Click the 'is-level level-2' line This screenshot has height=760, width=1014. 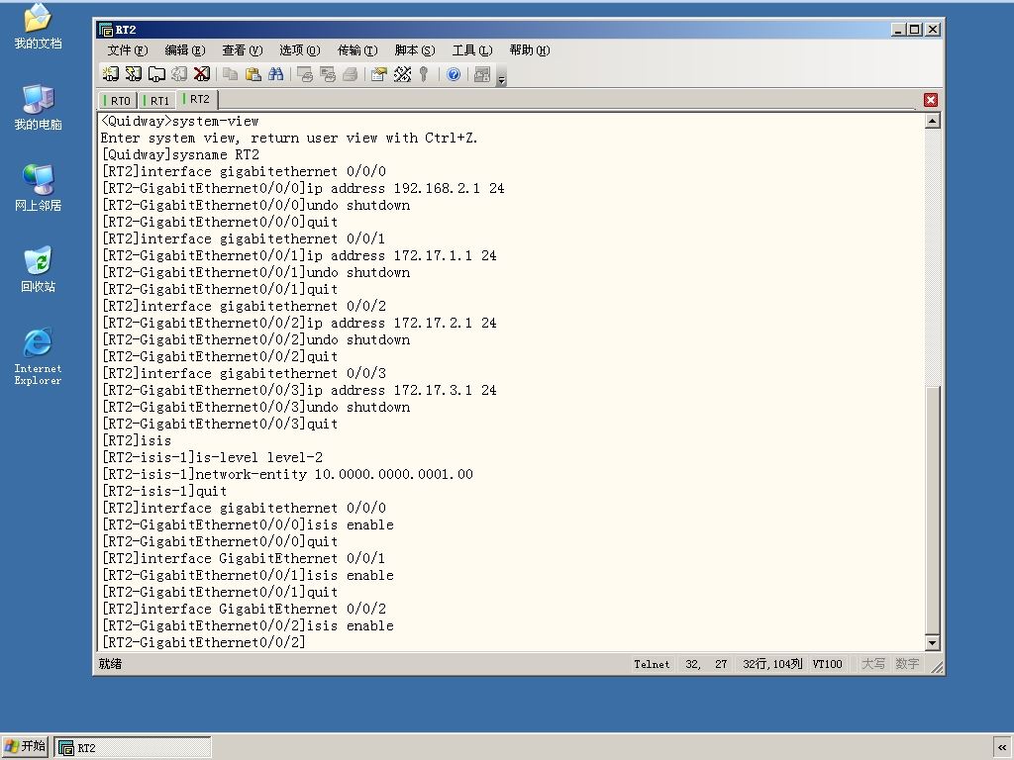[212, 457]
